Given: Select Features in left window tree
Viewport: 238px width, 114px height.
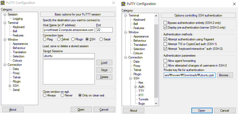Looking at the screenshot, I should tap(18, 35).
